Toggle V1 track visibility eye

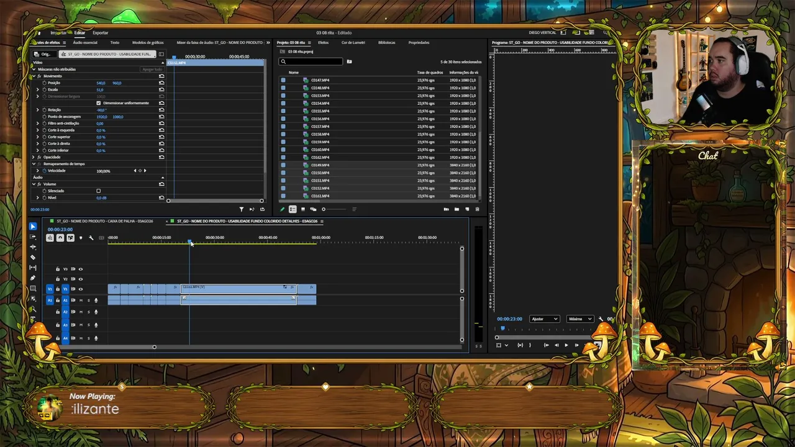pyautogui.click(x=80, y=289)
